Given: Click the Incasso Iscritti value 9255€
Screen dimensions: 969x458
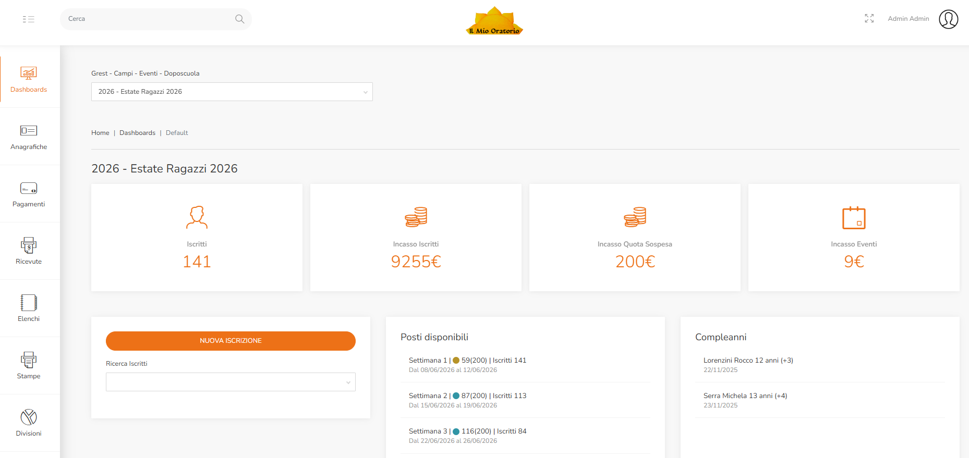Looking at the screenshot, I should coord(416,262).
